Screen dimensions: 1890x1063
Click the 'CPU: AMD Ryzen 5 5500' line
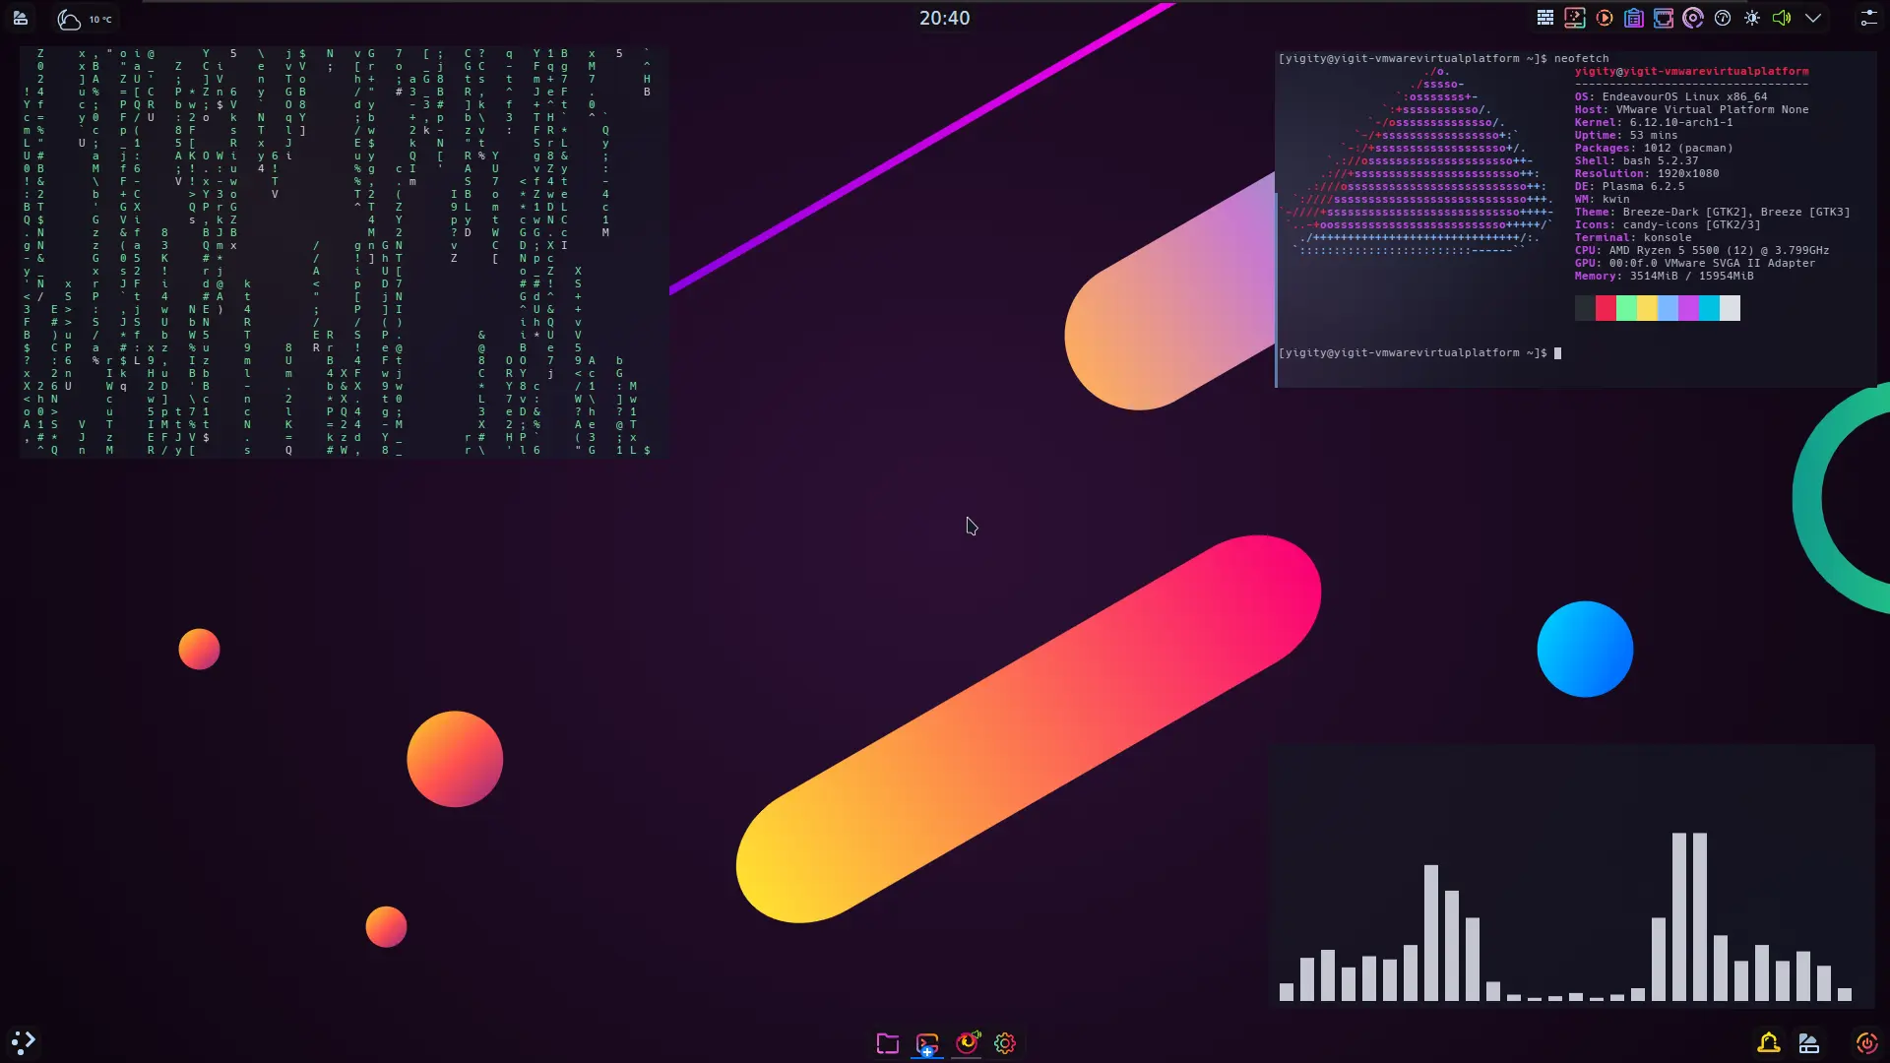(x=1702, y=250)
